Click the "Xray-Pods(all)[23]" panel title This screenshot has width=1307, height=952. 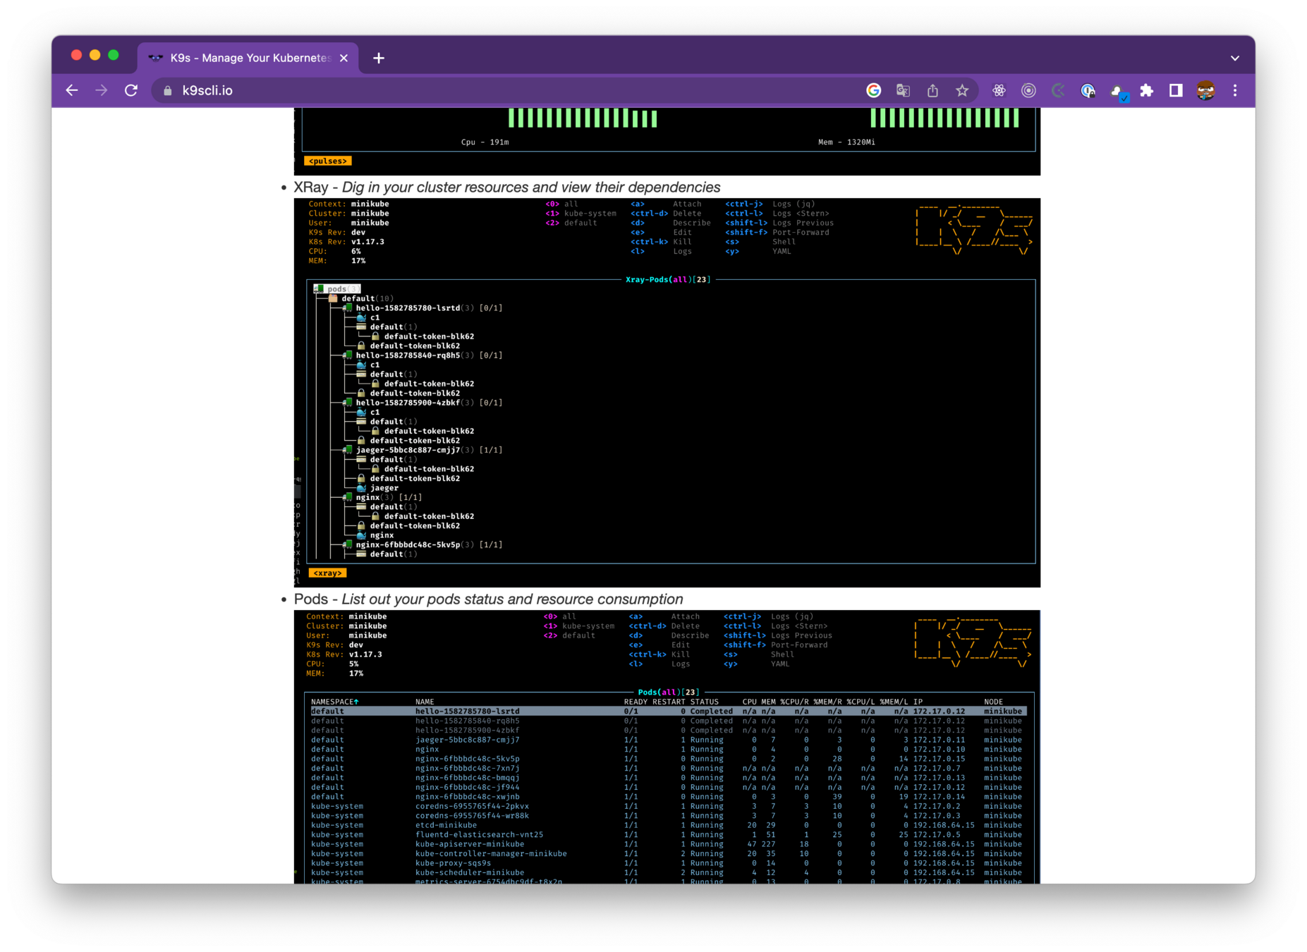click(x=668, y=279)
